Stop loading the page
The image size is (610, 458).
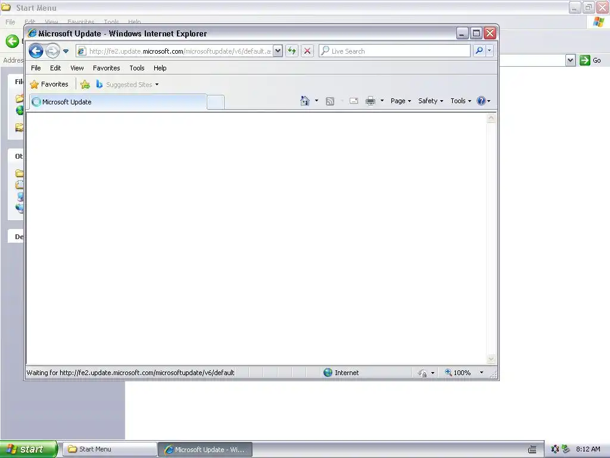tap(307, 51)
